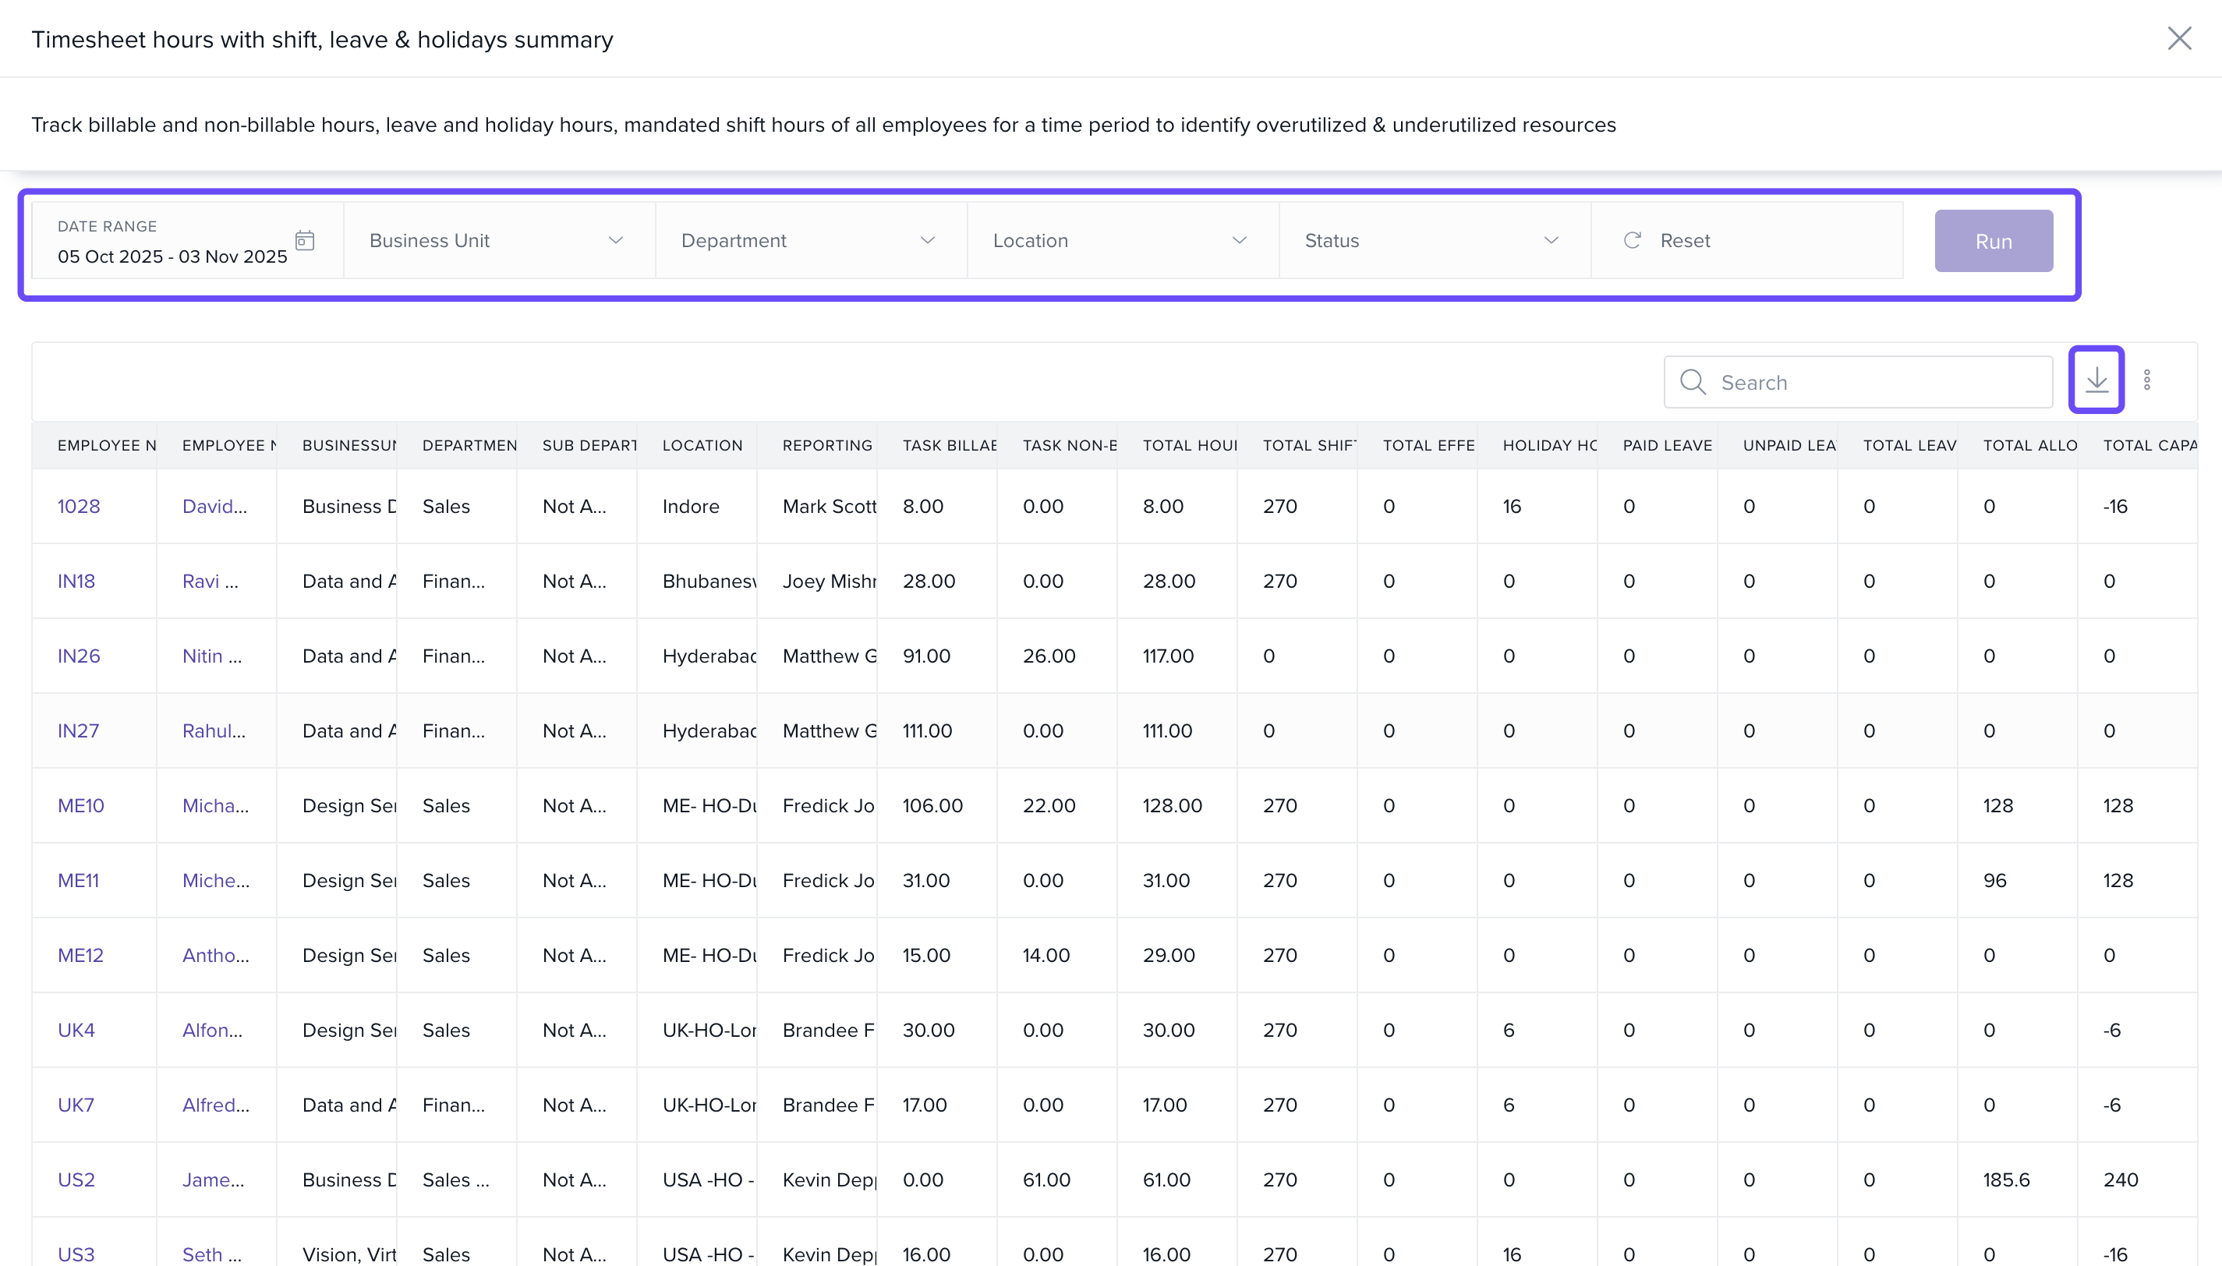Open the UK7 employee number link
Viewport: 2222px width, 1266px height.
pos(76,1105)
